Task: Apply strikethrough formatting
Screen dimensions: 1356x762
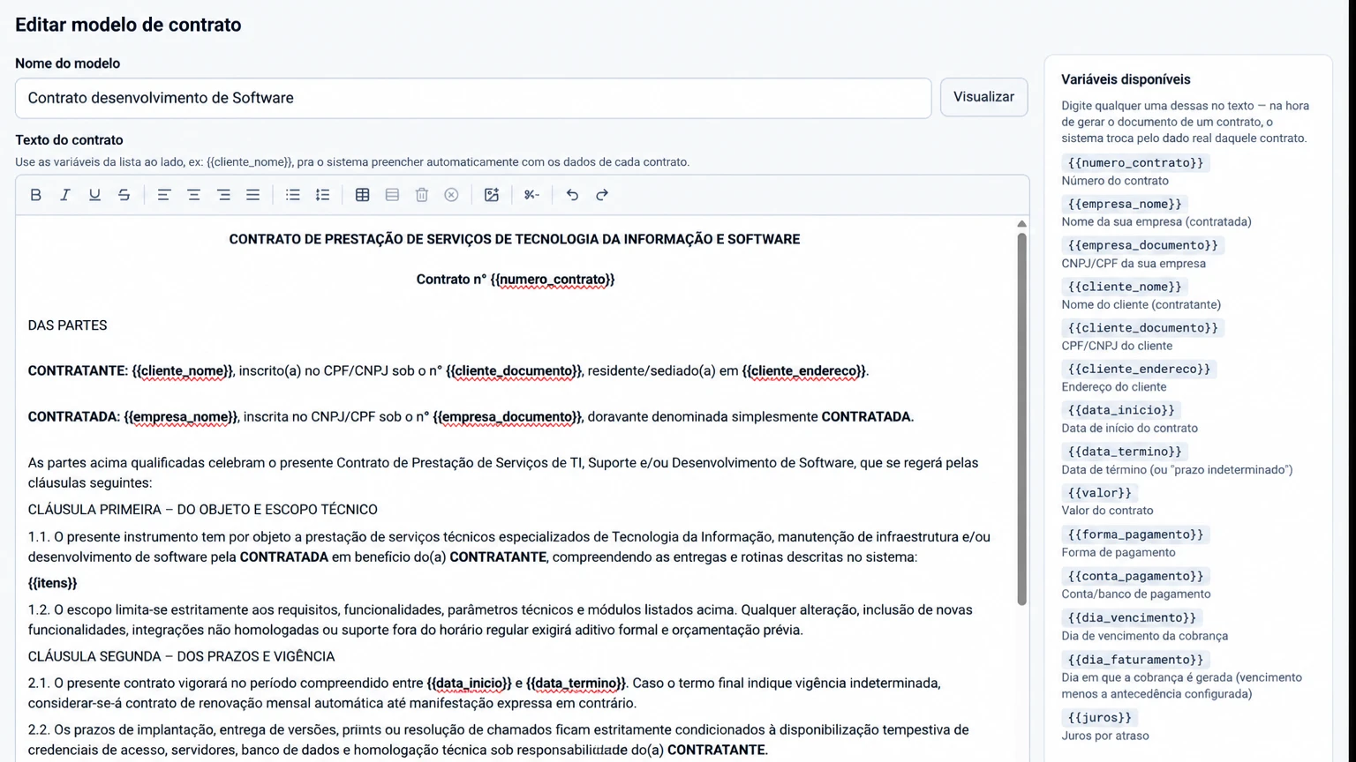Action: (124, 195)
